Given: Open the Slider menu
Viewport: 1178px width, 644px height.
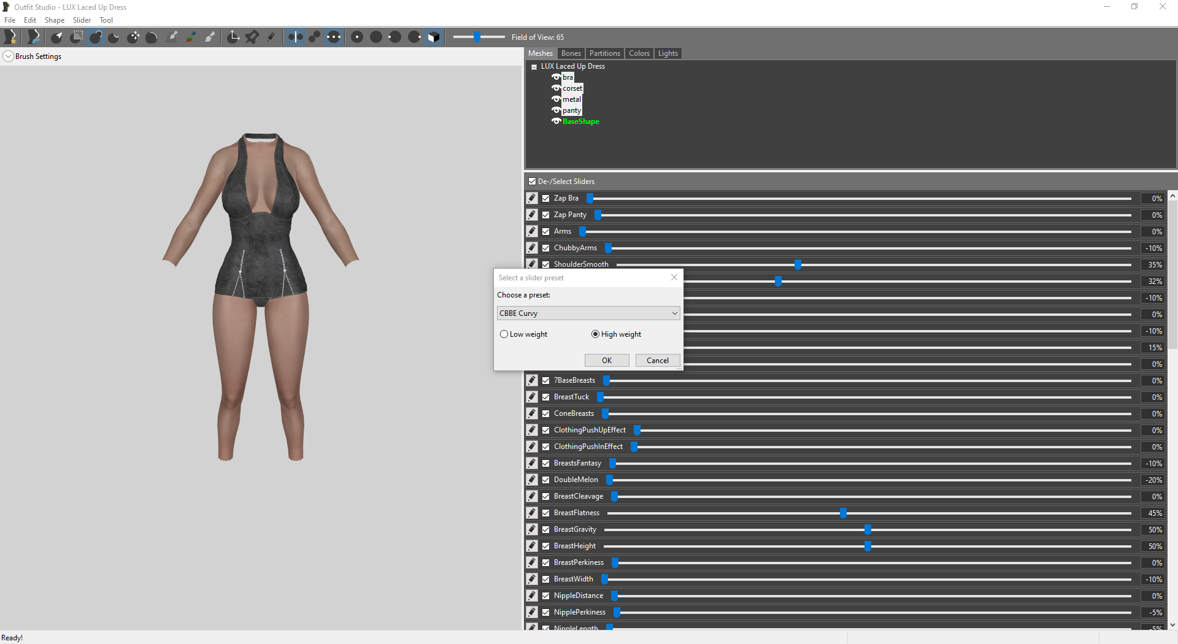Looking at the screenshot, I should tap(82, 20).
